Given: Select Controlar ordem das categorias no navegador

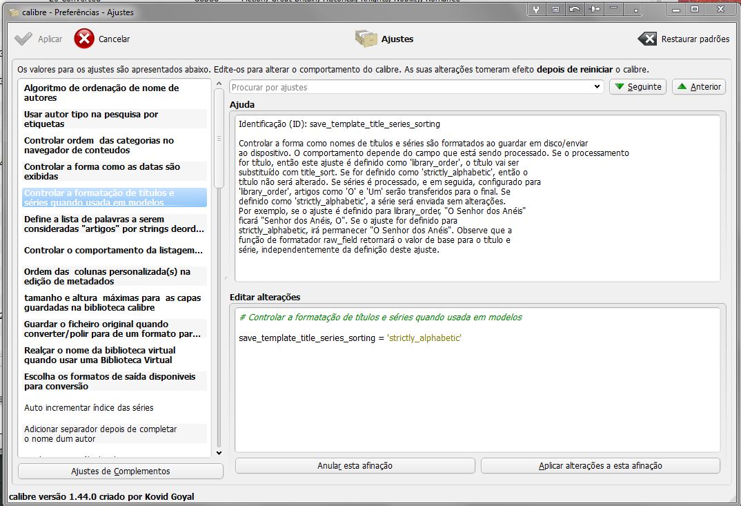Looking at the screenshot, I should [x=115, y=145].
